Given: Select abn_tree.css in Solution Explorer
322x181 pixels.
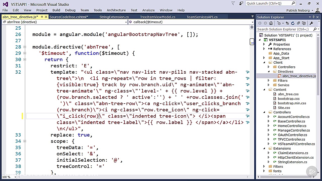Looking at the screenshot, I should pyautogui.click(x=288, y=94).
